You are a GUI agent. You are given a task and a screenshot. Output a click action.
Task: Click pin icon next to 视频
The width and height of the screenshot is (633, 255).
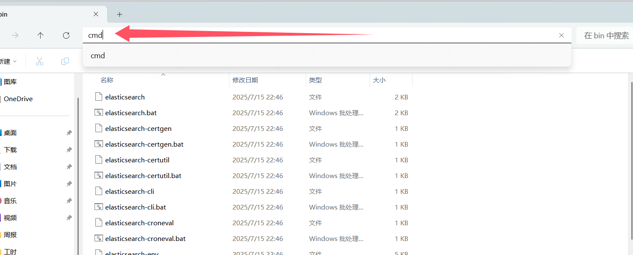pyautogui.click(x=69, y=218)
